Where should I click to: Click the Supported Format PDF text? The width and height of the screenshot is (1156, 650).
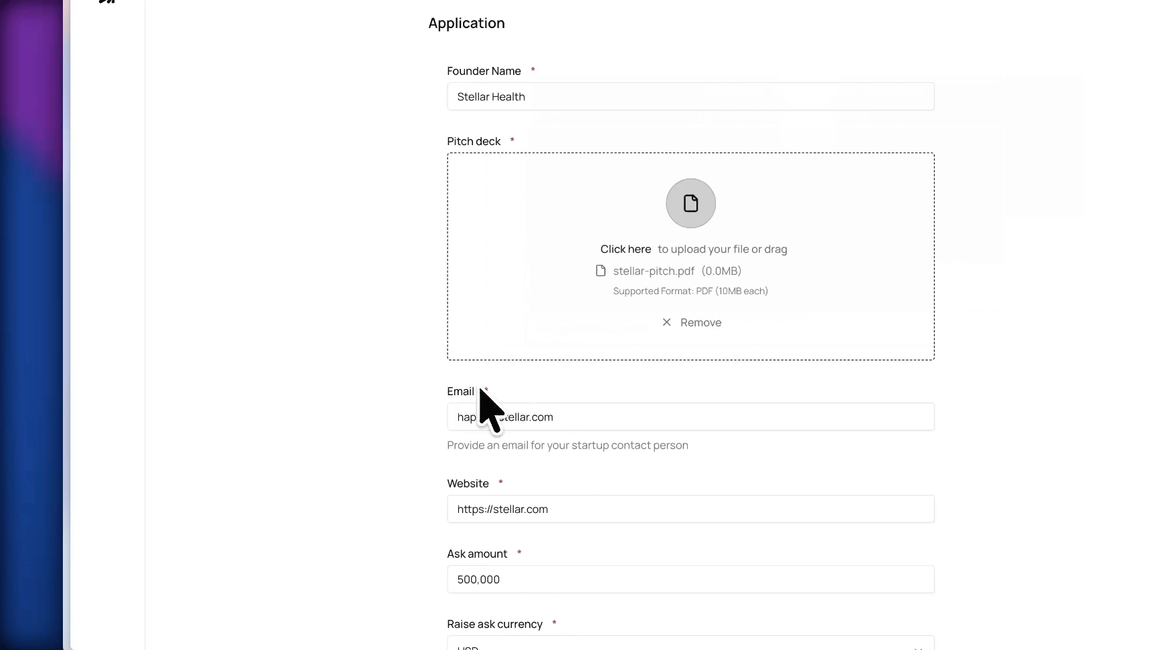pos(690,292)
